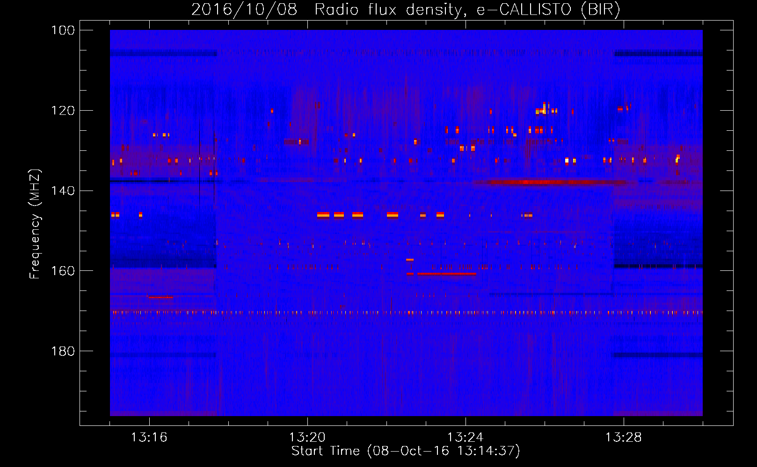This screenshot has width=757, height=467.
Task: Click the "Frequency (MHZ)" axis label
Action: point(35,224)
